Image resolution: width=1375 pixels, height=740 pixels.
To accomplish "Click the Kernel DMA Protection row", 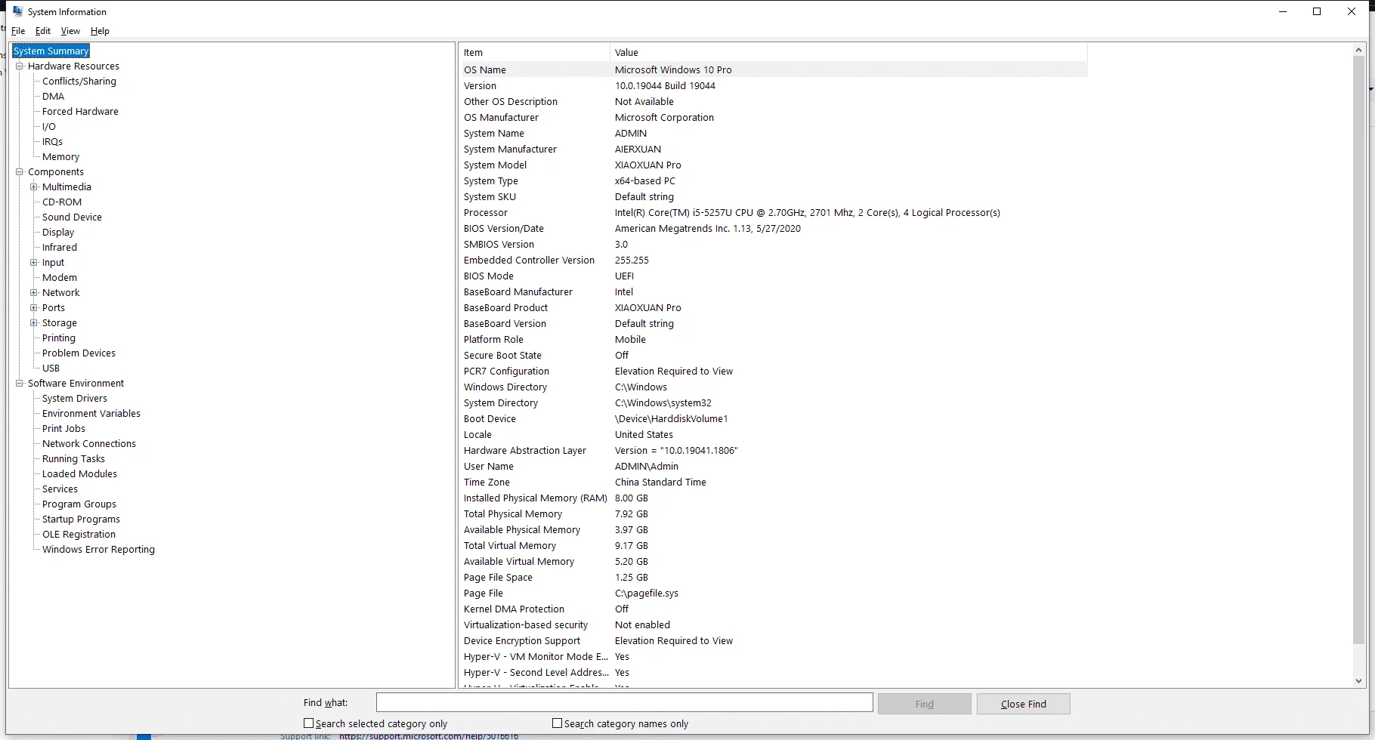I will [x=774, y=609].
